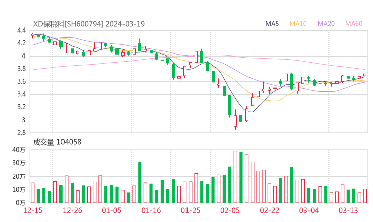Click the 12-15 date axis label

click(33, 210)
